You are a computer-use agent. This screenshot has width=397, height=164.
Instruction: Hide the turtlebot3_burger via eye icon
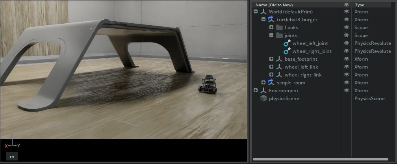coord(347,20)
